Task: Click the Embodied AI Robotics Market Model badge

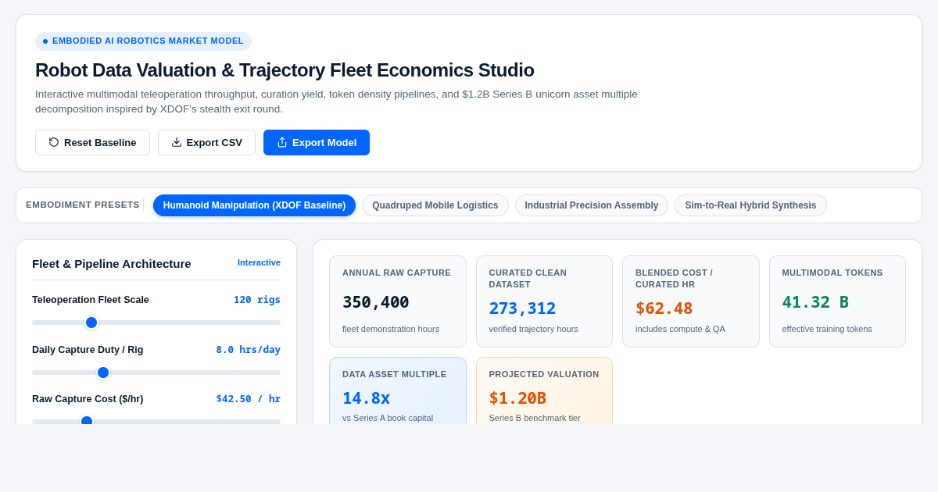Action: (x=143, y=41)
